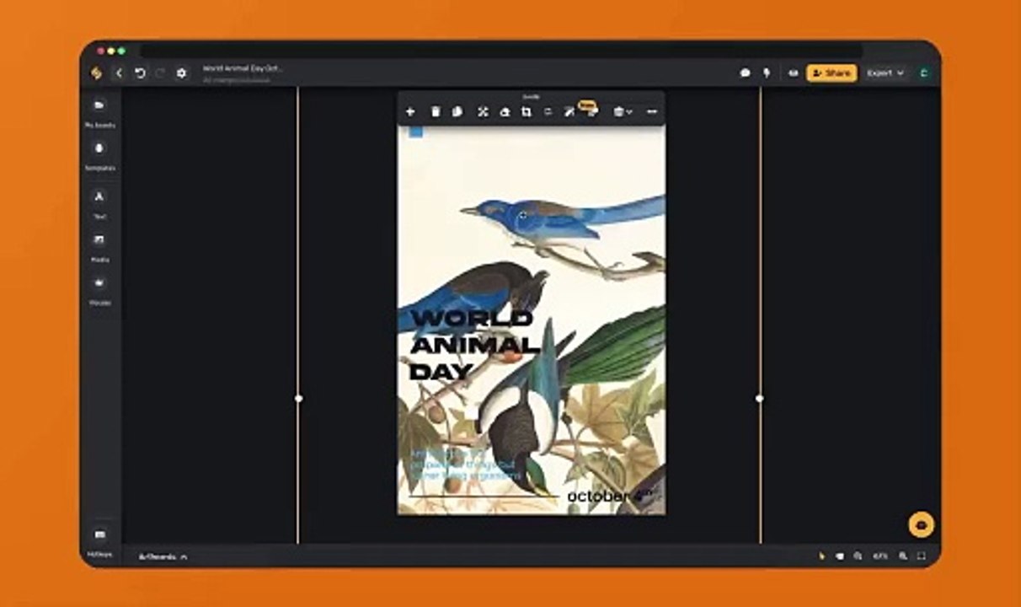Click the lightning bolt icon in top bar
This screenshot has width=1021, height=607.
[x=767, y=73]
